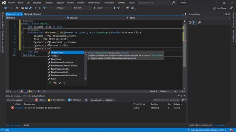Viewport: 236px width, 132px height.
Task: Toggle the purple methods filter in IntelliSense
Action: (65, 83)
